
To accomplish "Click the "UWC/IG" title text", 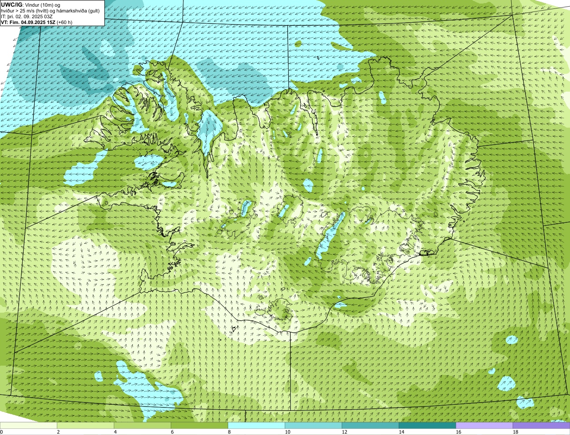I will (12, 5).
